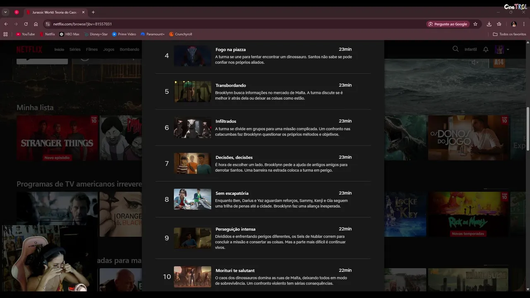Open the favorites starred-list icon in toolbar
This screenshot has width=530, height=298.
[x=499, y=24]
